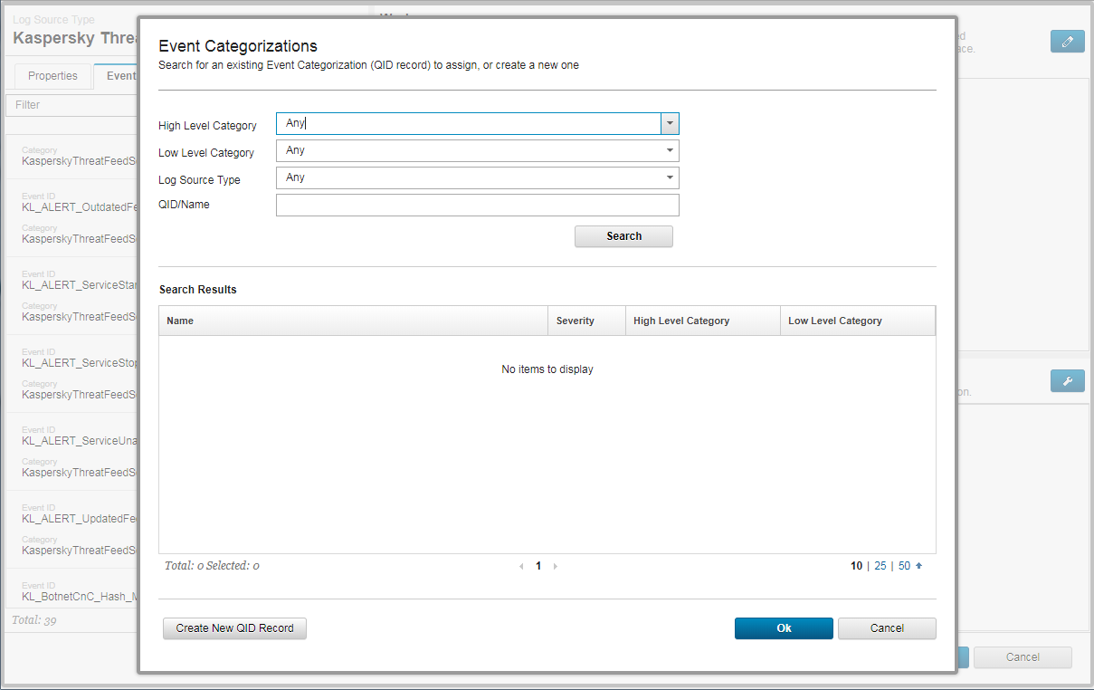Viewport: 1094px width, 690px height.
Task: Go to next results page arrow
Action: tap(555, 566)
